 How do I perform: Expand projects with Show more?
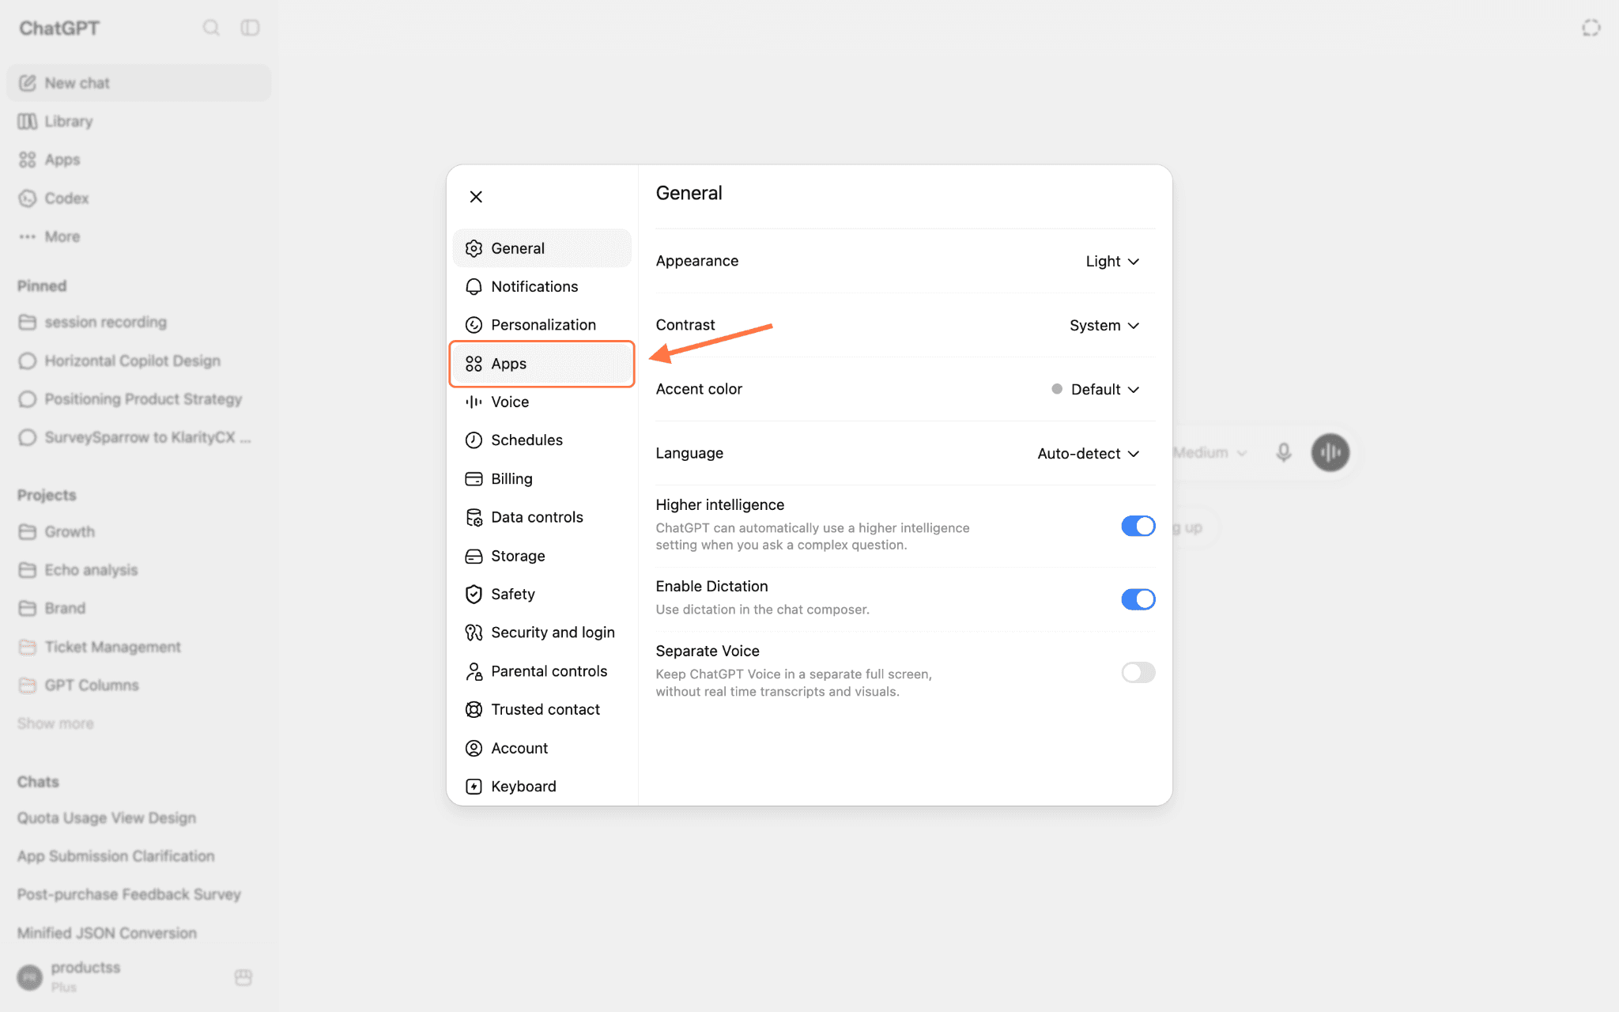(x=55, y=723)
